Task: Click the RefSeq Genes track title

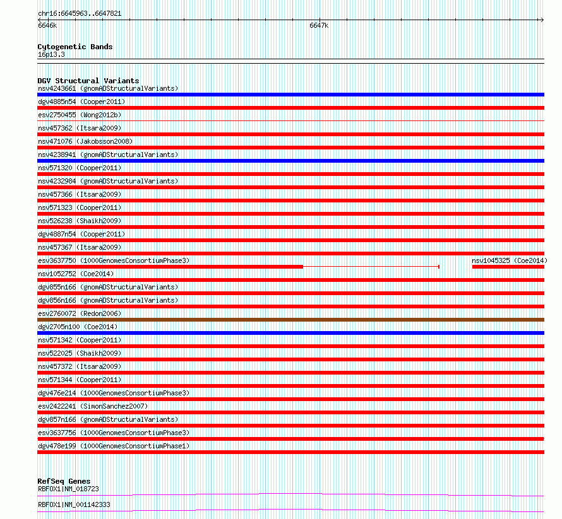Action: [x=64, y=481]
